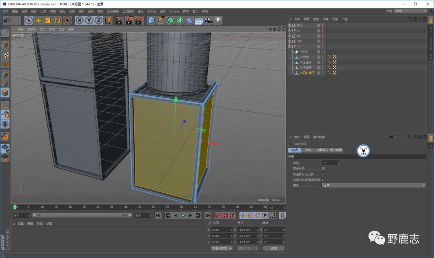The image size is (434, 258).
Task: Open the 模式 dropdown set to 正常
Action: pyautogui.click(x=374, y=185)
